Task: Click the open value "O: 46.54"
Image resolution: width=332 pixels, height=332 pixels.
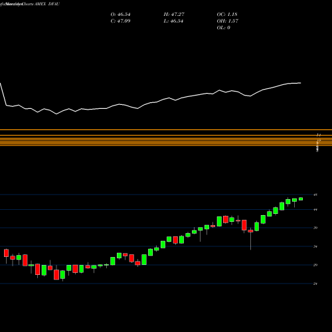Action: (120, 15)
